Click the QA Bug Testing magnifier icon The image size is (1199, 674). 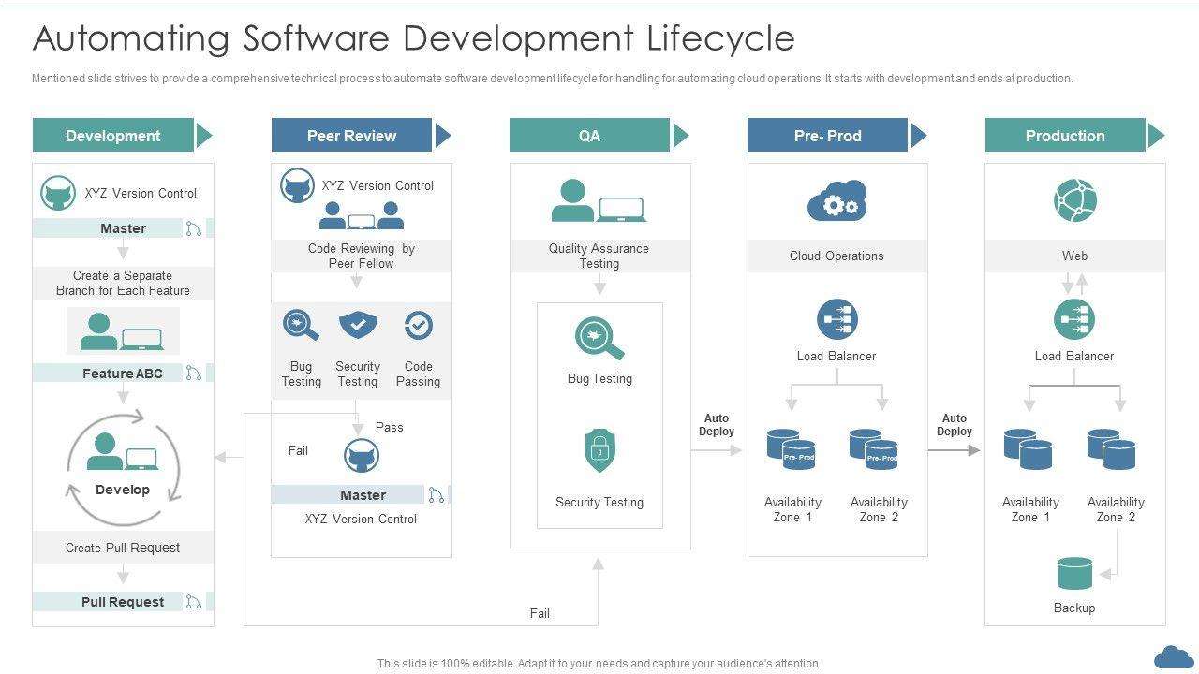(599, 339)
